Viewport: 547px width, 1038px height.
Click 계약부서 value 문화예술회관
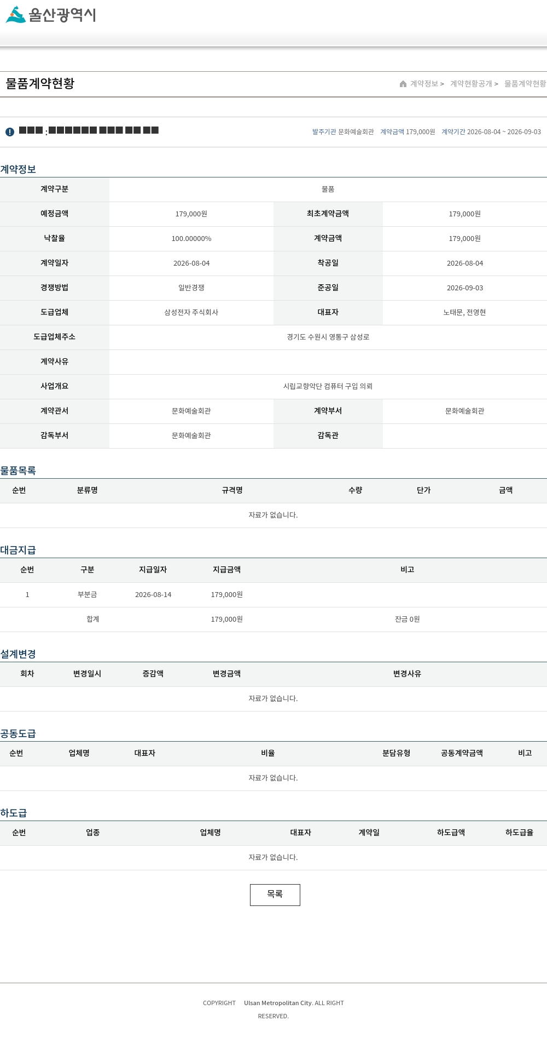click(465, 411)
